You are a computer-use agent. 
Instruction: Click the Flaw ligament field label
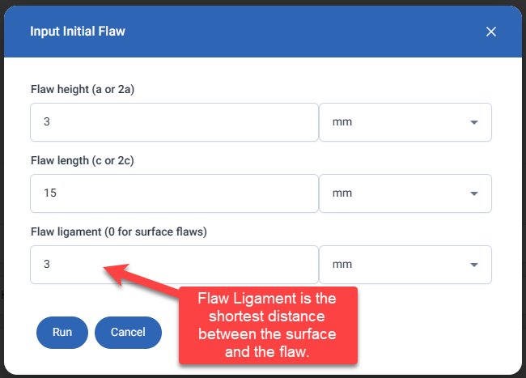click(x=119, y=231)
